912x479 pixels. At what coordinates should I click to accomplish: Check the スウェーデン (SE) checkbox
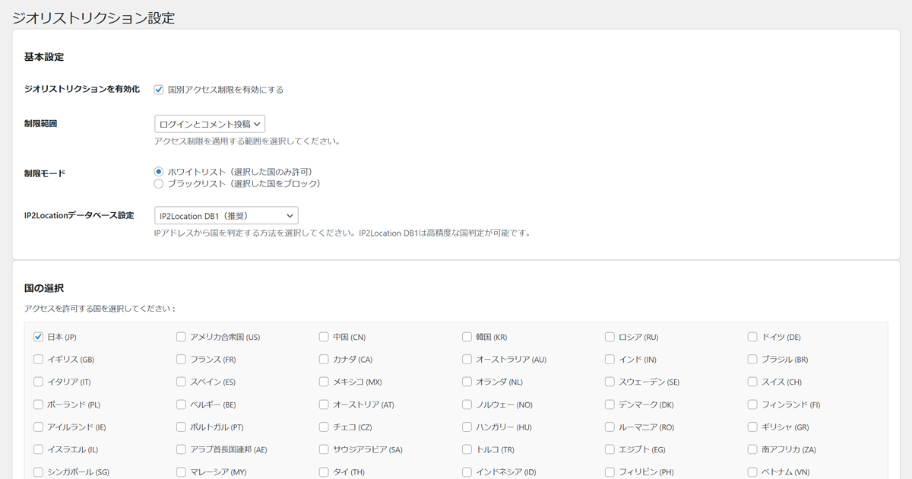(610, 382)
